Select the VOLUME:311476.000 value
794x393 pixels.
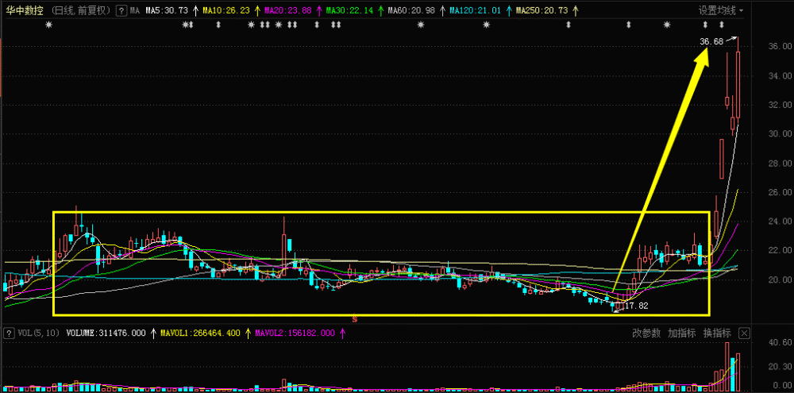point(107,333)
